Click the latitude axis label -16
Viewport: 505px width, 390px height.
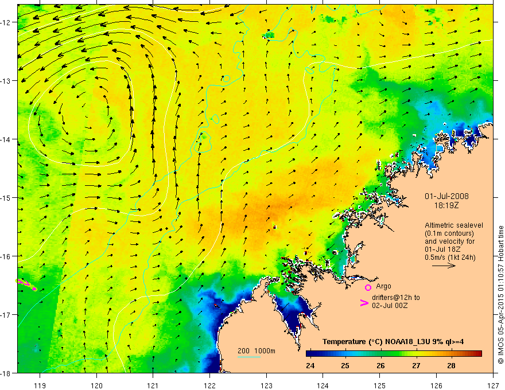[6, 256]
